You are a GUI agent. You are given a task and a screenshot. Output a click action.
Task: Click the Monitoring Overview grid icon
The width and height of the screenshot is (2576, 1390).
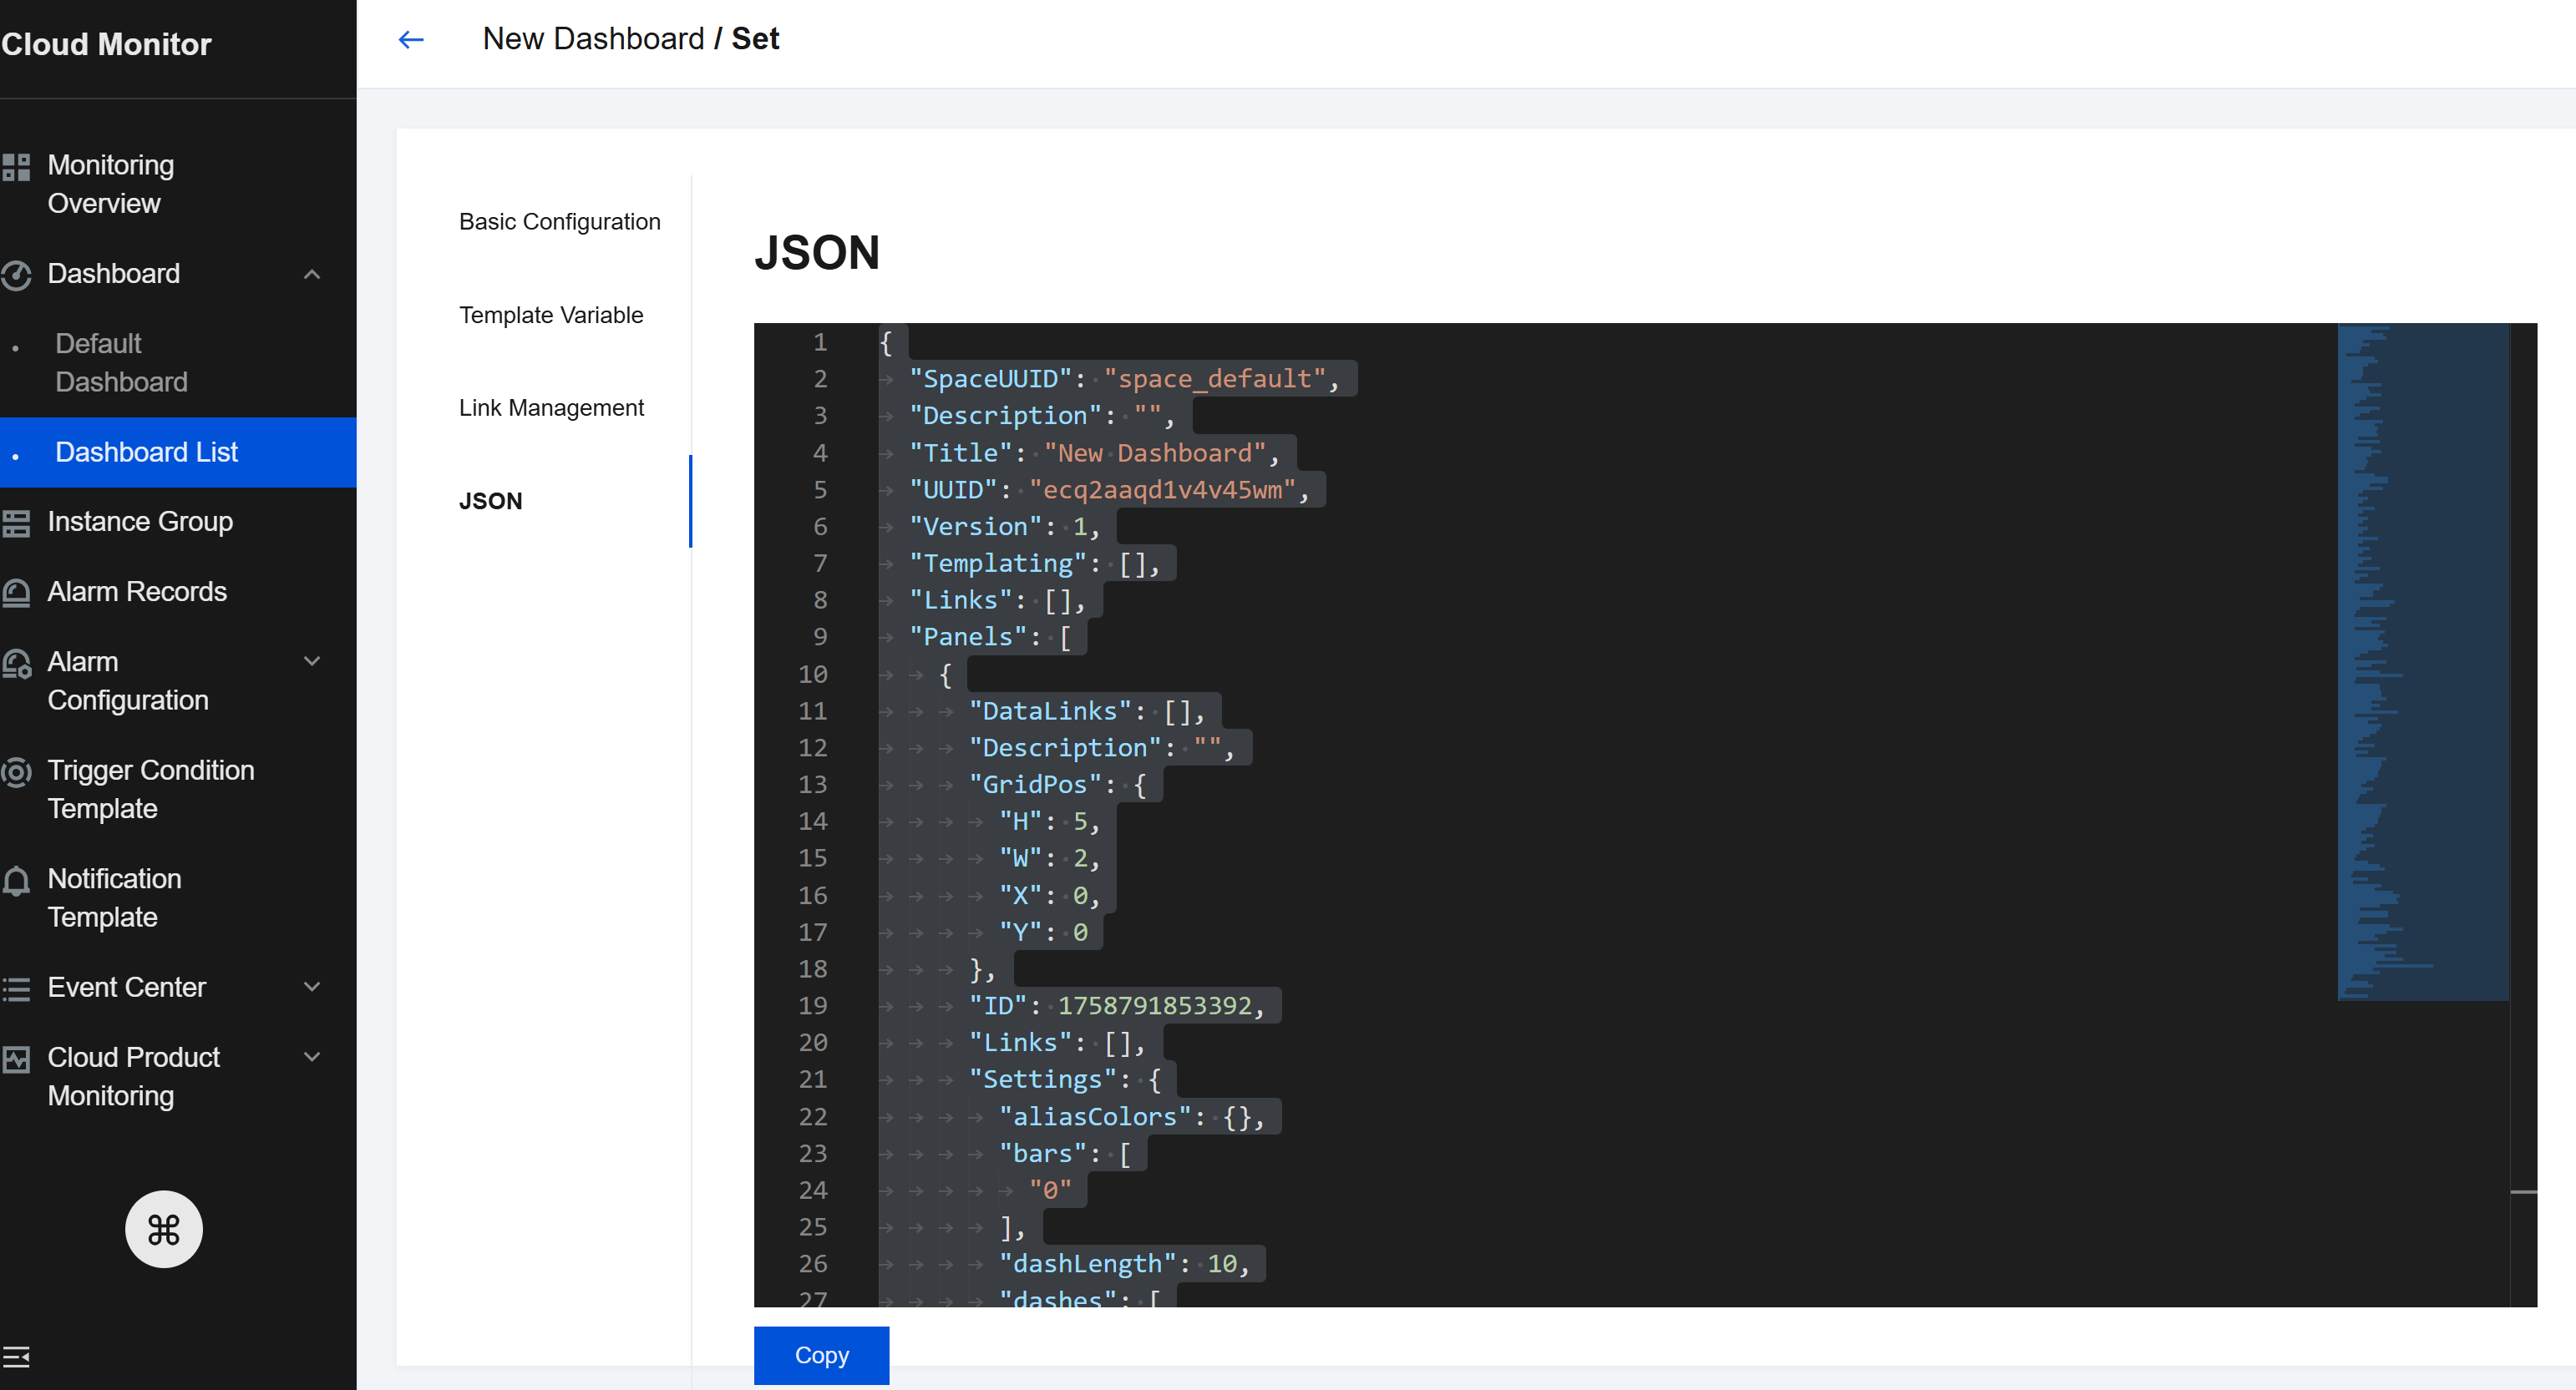click(16, 167)
